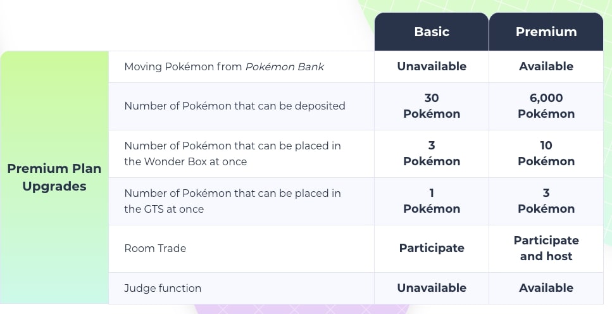The height and width of the screenshot is (314, 612).
Task: Select the Judge function row label
Action: click(x=163, y=288)
